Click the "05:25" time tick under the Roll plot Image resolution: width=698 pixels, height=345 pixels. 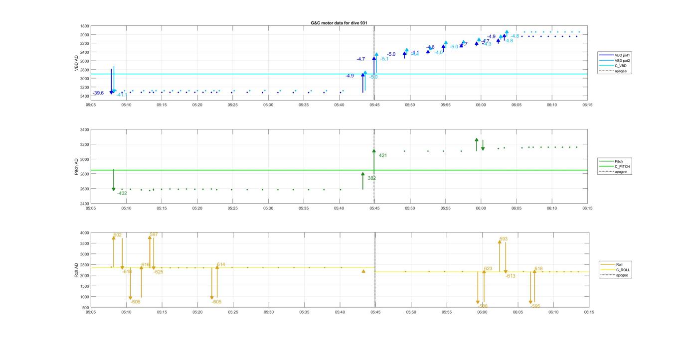click(x=233, y=313)
